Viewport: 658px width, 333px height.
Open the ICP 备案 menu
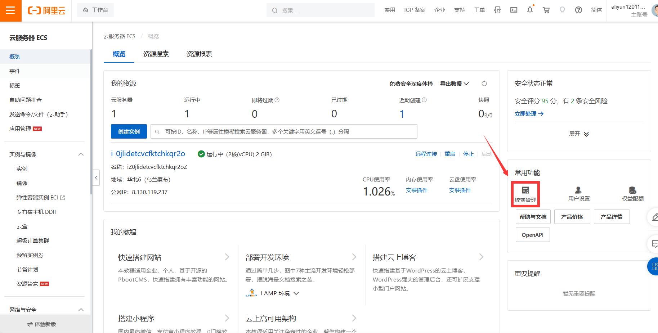click(x=415, y=10)
